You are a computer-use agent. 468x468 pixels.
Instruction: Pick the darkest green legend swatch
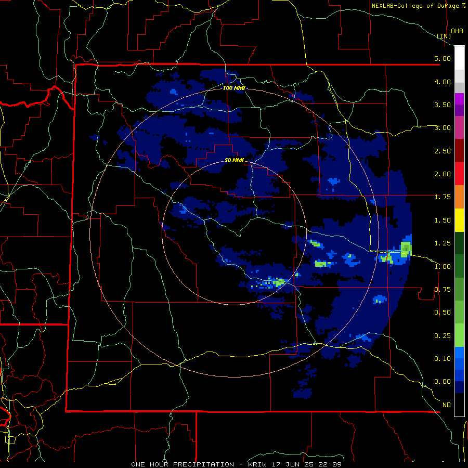tap(459, 243)
